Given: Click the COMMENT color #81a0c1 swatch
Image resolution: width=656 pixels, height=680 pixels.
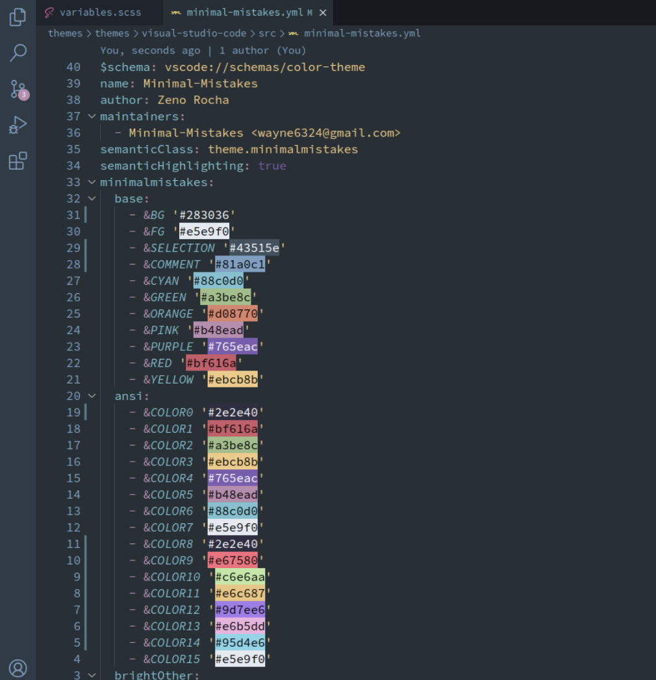Looking at the screenshot, I should (x=240, y=265).
